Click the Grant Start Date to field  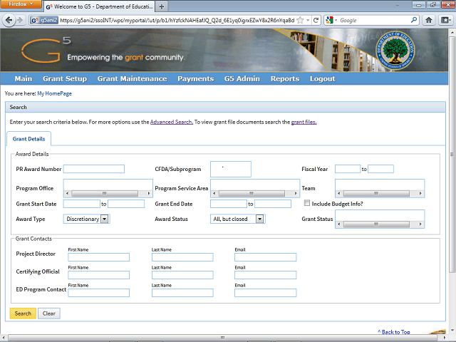point(126,204)
